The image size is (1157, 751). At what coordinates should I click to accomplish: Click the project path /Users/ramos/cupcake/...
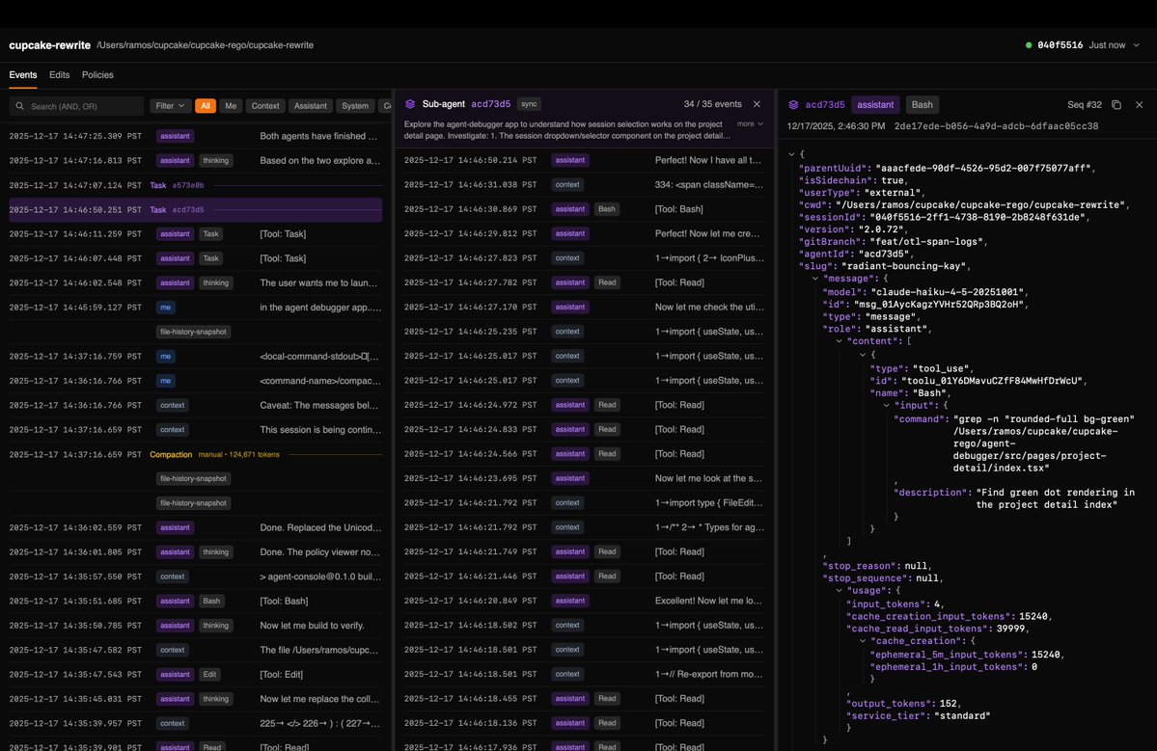pos(206,45)
